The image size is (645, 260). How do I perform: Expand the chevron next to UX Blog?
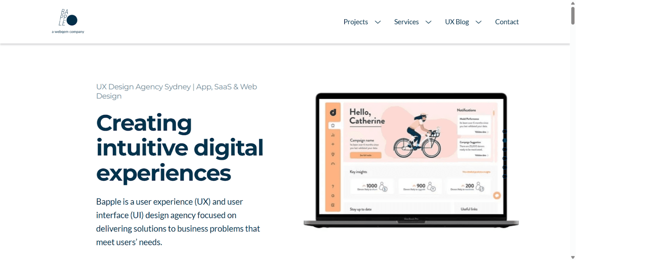point(479,22)
